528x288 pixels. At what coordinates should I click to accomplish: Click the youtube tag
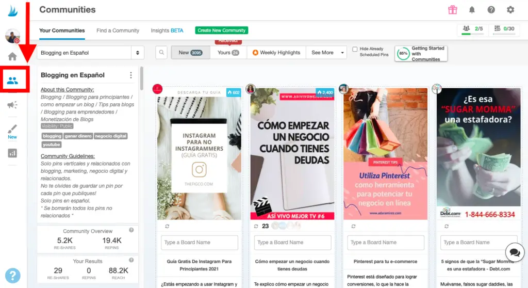pyautogui.click(x=52, y=145)
